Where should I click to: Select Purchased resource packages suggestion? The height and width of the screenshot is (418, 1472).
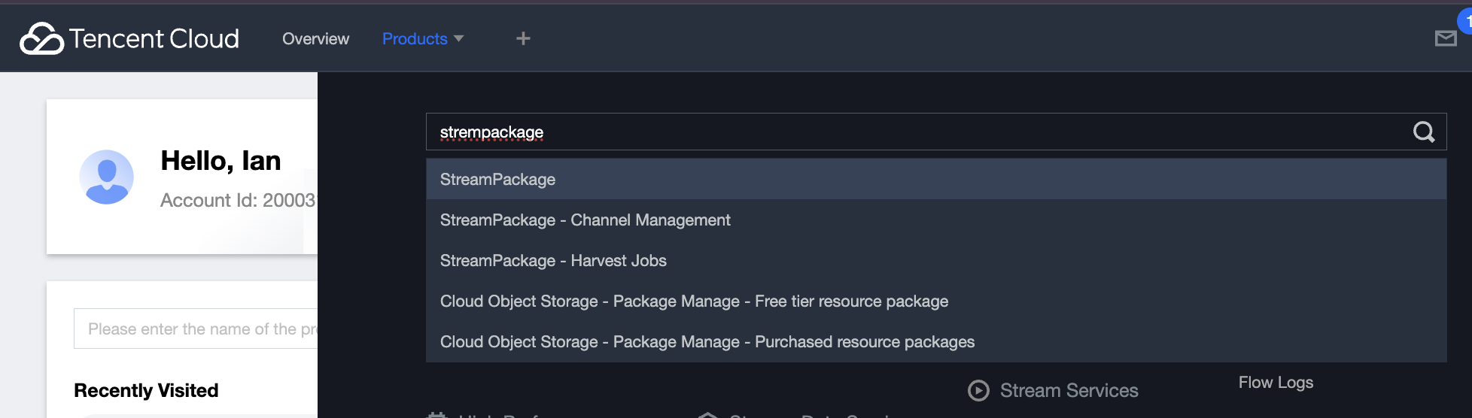tap(936, 341)
